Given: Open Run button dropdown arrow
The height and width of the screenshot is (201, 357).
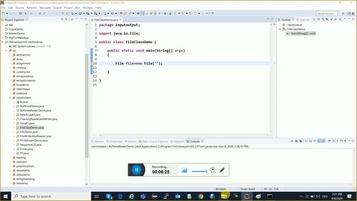Looking at the screenshot, I should point(84,13).
